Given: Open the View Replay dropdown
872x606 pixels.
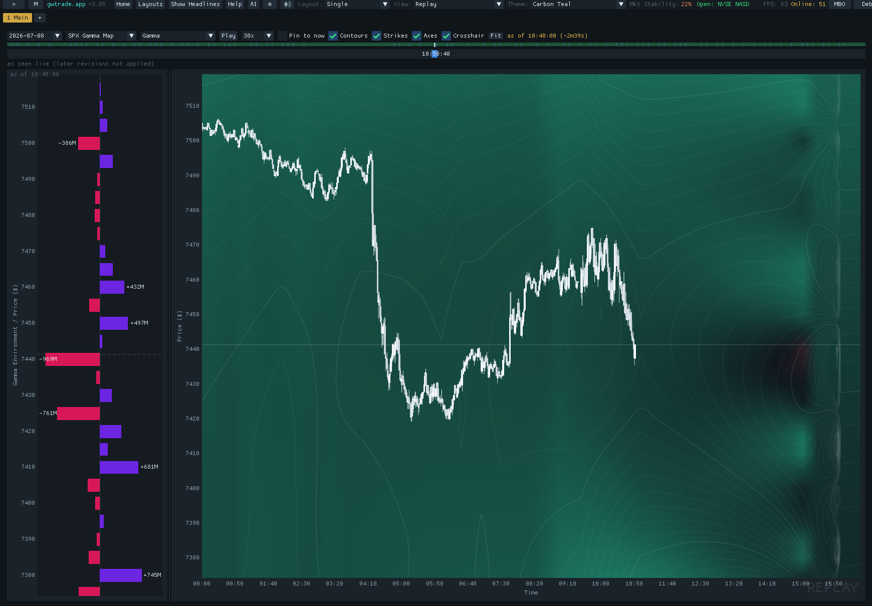Looking at the screenshot, I should [458, 4].
